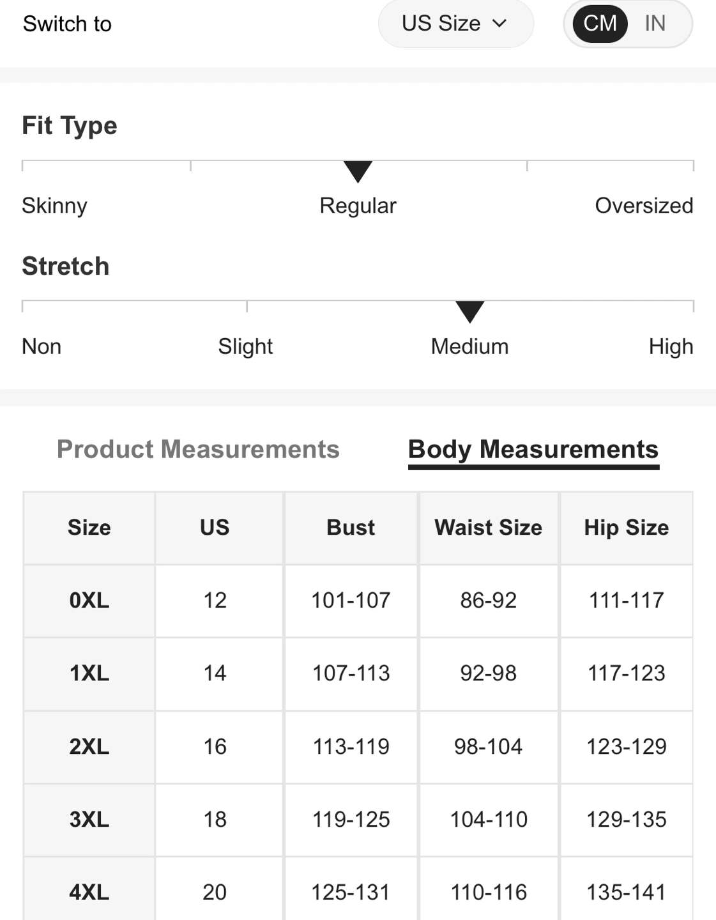
Task: Click the Slight stretch label
Action: tap(245, 346)
